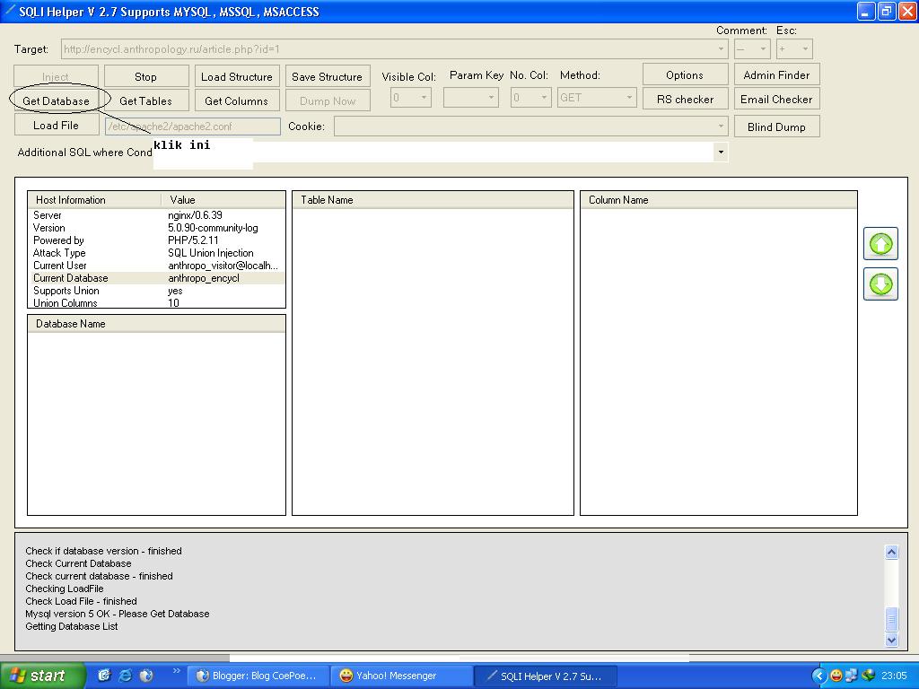Click log scrollbar down arrow
This screenshot has height=689, width=919.
point(891,640)
